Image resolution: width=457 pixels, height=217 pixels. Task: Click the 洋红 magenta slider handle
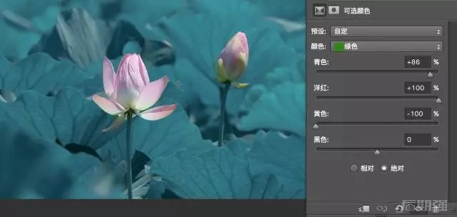(438, 101)
